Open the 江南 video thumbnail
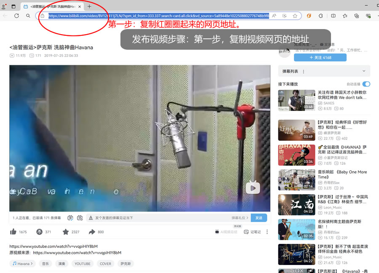The height and width of the screenshot is (273, 379). point(296,205)
